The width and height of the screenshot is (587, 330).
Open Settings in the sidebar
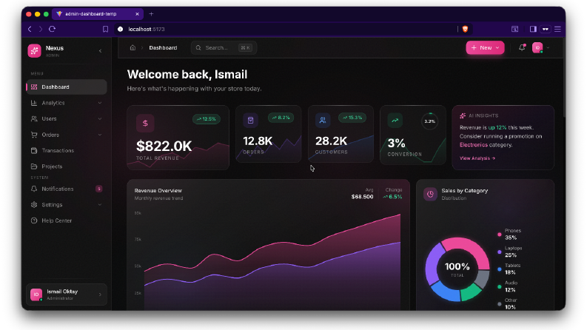point(67,205)
